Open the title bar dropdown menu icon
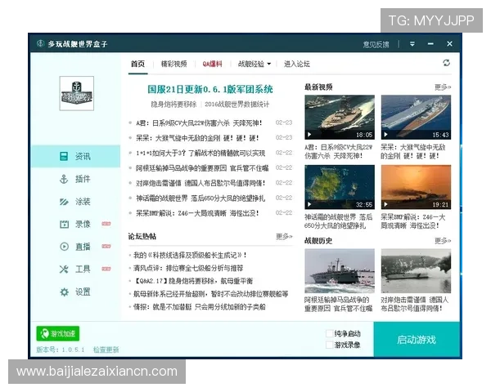Image resolution: width=491 pixels, height=392 pixels. tap(412, 44)
